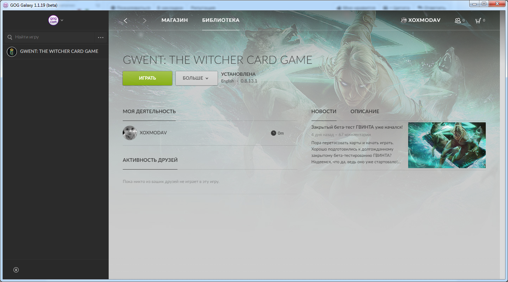Click the green ИГРАТЬ button
The image size is (508, 282).
pos(147,78)
